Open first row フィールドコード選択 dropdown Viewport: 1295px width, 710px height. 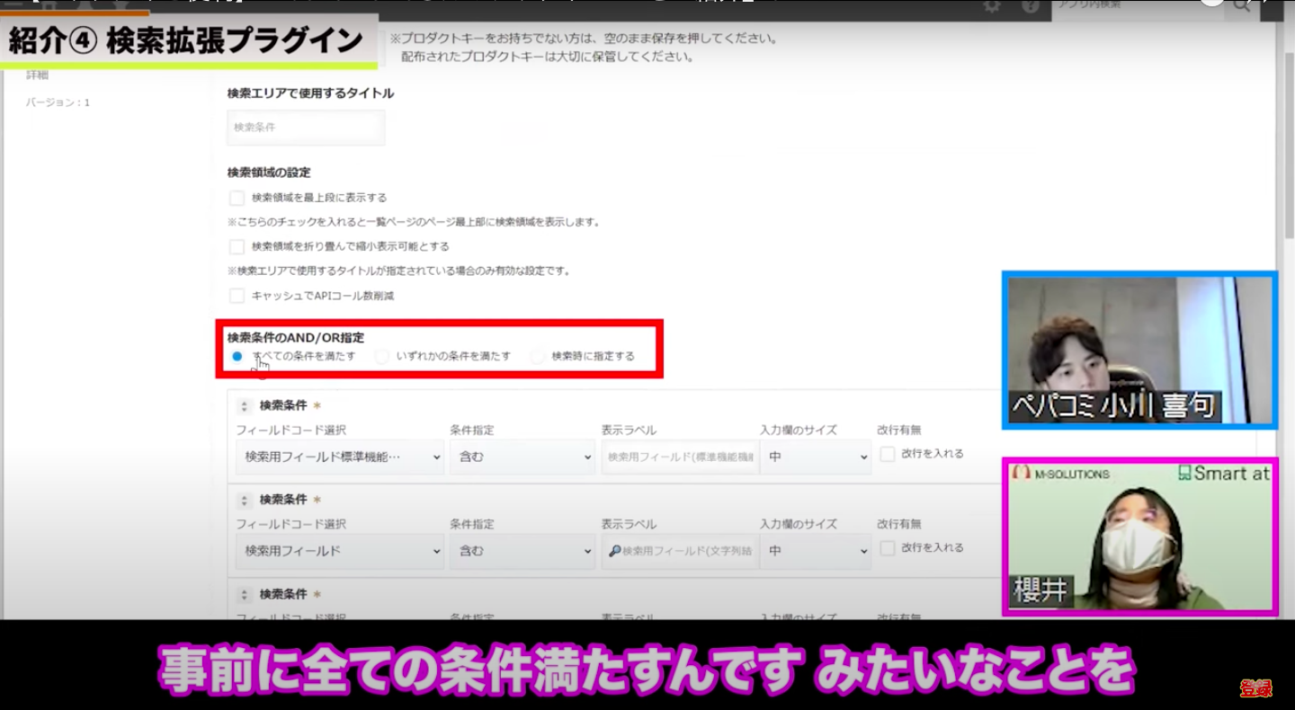pos(340,457)
